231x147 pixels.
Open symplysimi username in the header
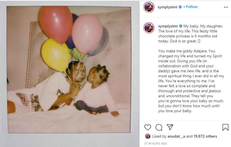pos(167,7)
